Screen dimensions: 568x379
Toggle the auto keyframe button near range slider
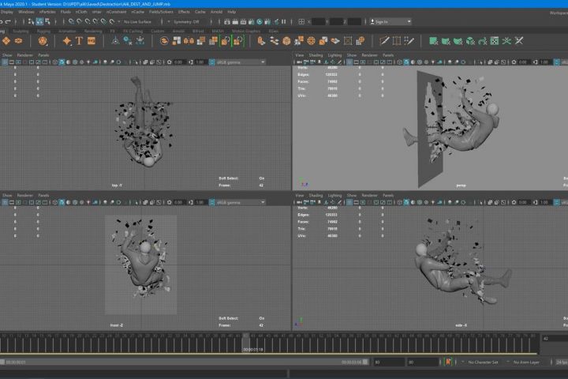[x=448, y=362]
